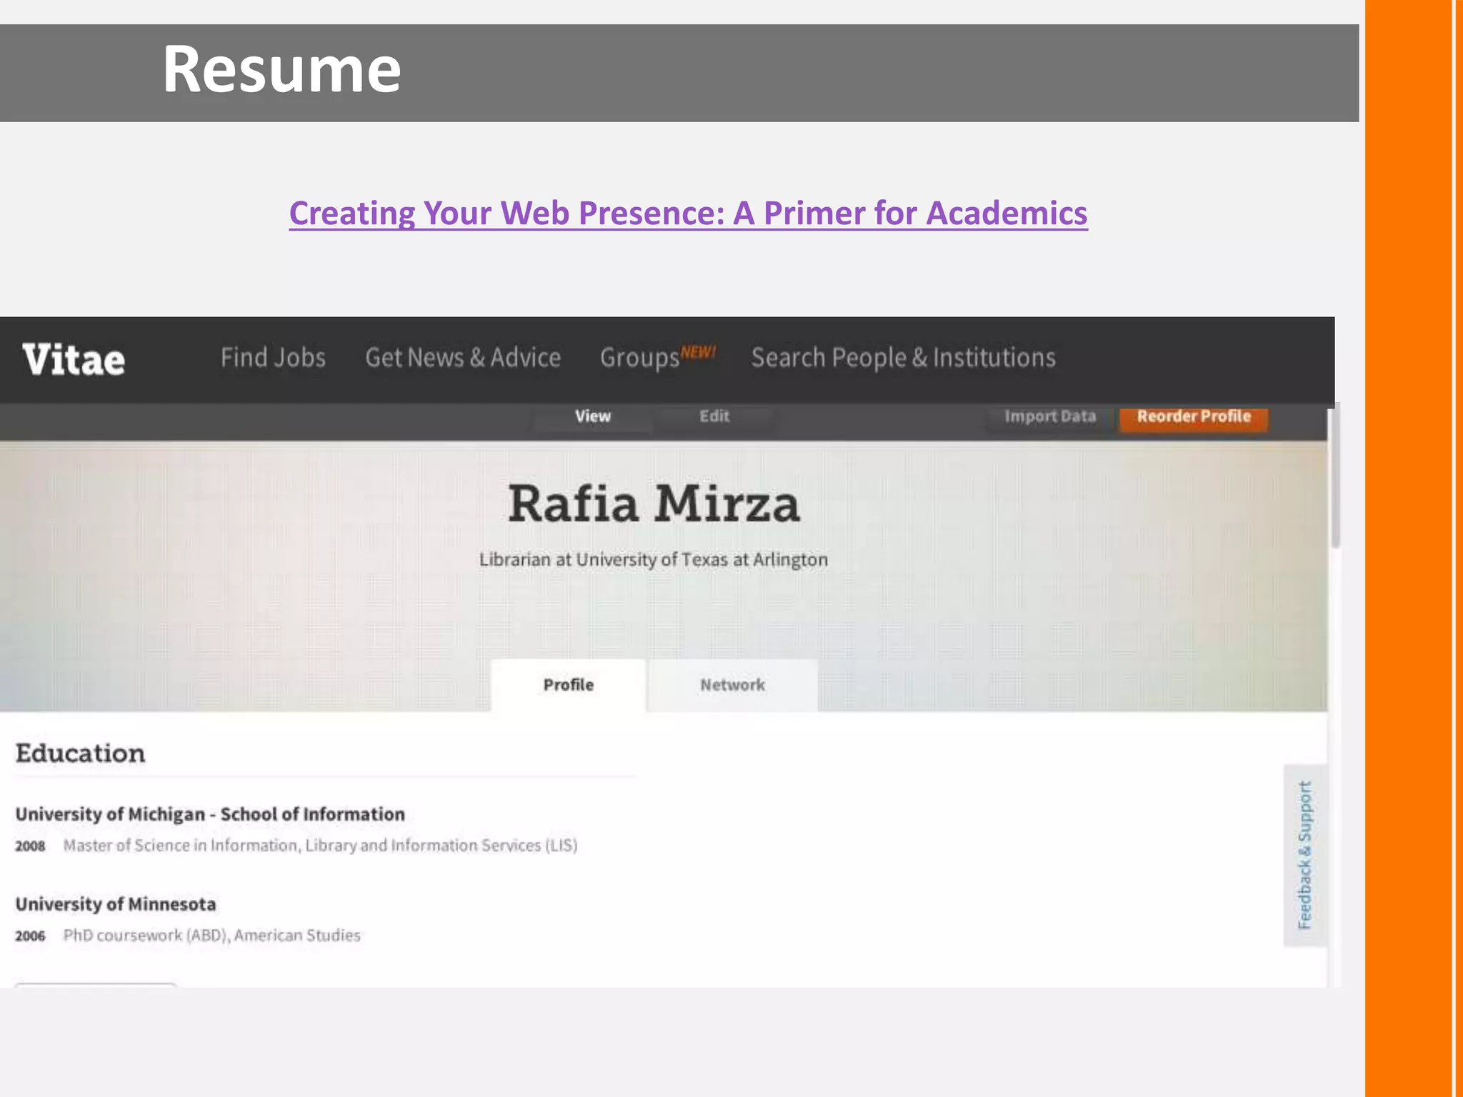This screenshot has width=1463, height=1097.
Task: Click University of Michigan - School of Information
Action: tap(210, 814)
